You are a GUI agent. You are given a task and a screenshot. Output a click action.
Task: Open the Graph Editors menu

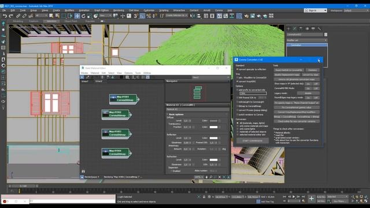point(102,10)
